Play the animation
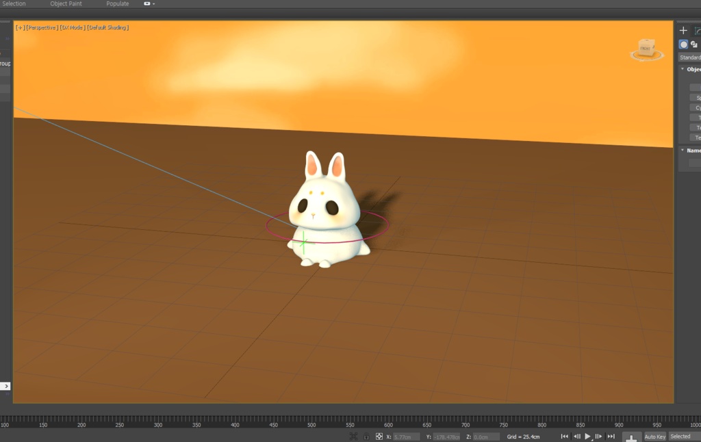701x442 pixels. pos(588,437)
